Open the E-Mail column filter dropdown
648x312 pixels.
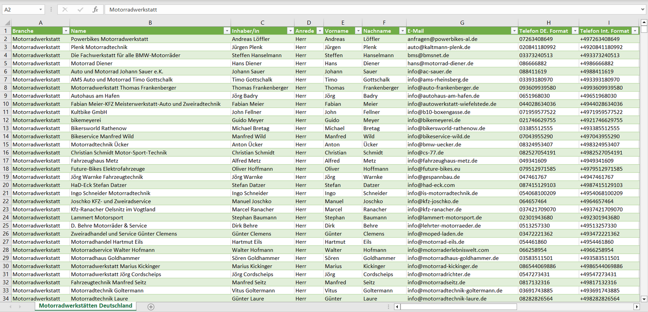tap(514, 31)
